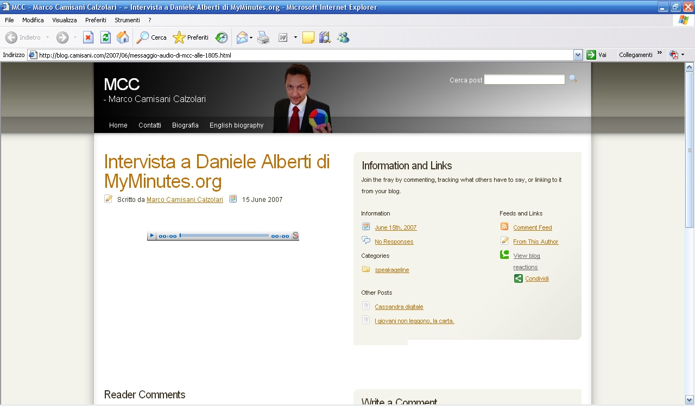Expand Collegamenti links chevron
Screen dimensions: 695x406
pos(660,53)
